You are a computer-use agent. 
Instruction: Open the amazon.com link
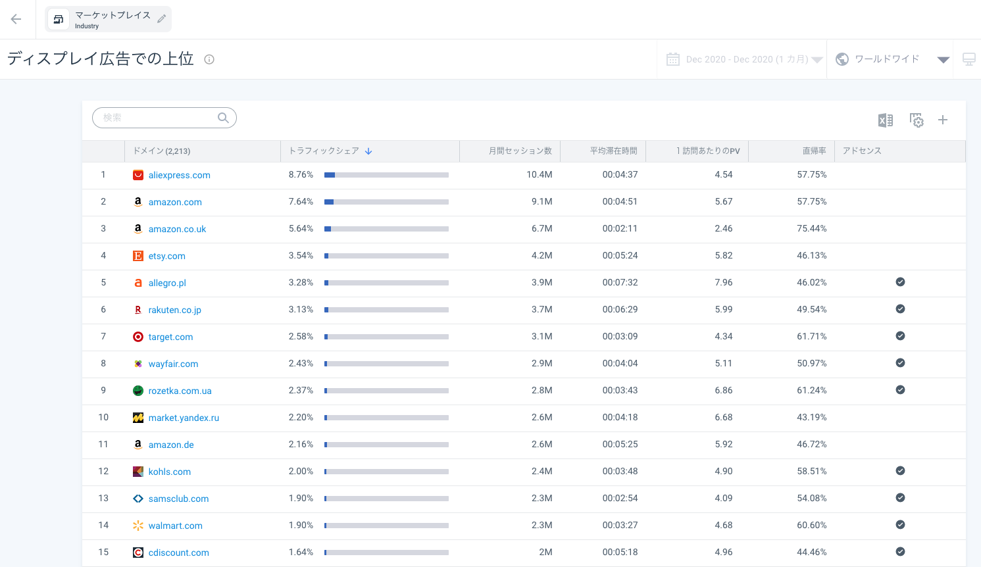click(175, 202)
